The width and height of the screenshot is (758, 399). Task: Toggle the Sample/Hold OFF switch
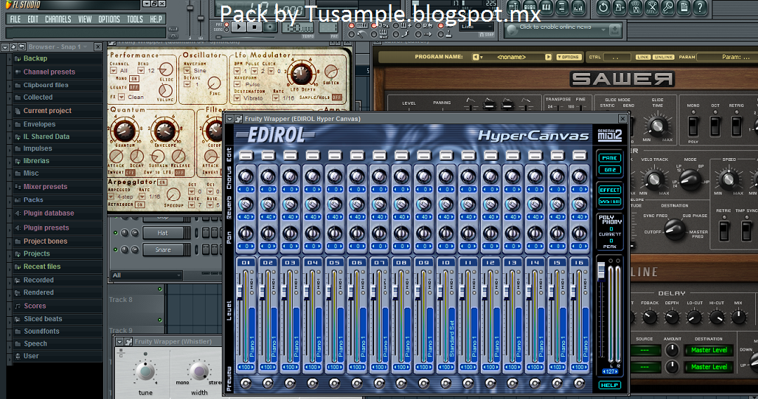pos(337,97)
